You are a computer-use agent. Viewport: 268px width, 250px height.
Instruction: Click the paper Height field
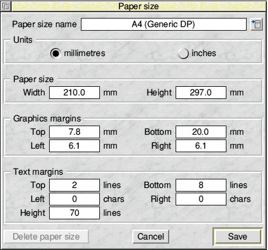coord(201,93)
